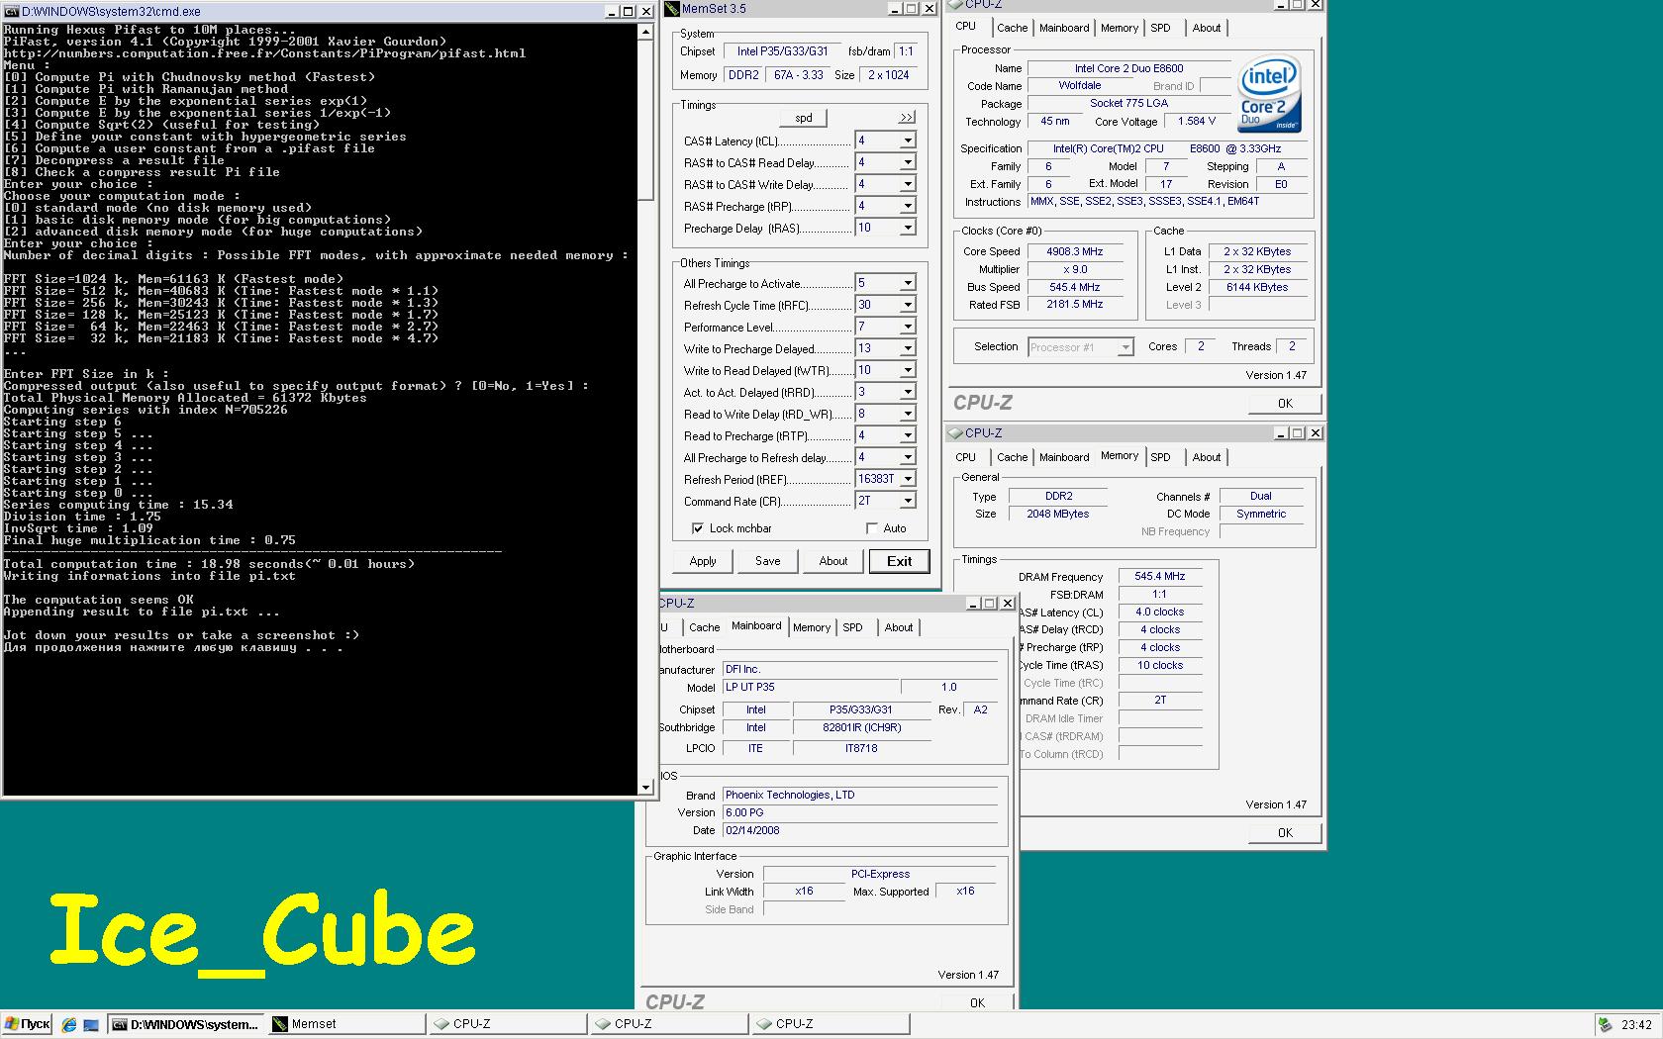Click BIOS date 02/14/2008 field
Image resolution: width=1663 pixels, height=1039 pixels.
859,830
